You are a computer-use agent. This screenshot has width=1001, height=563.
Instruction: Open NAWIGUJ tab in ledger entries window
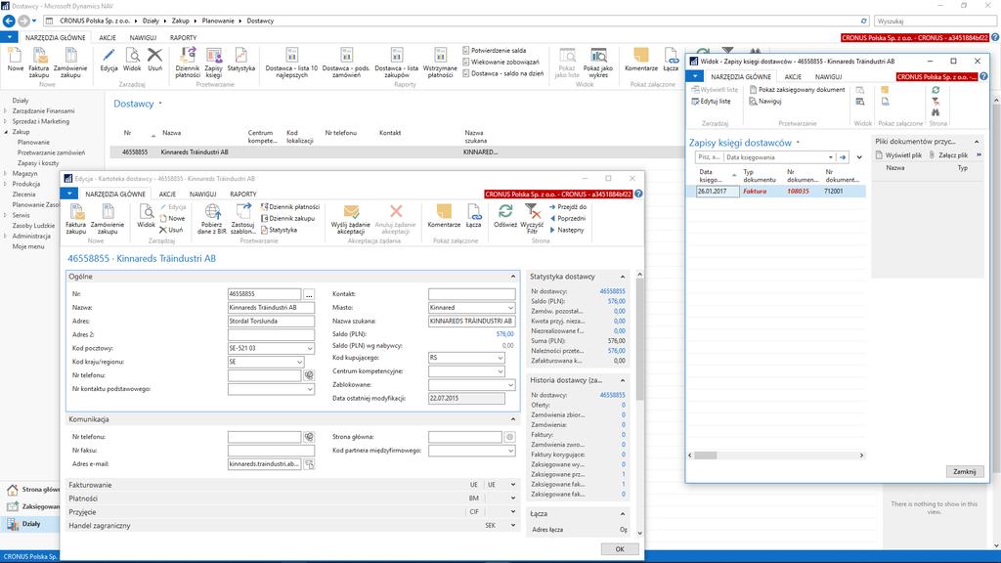pos(829,76)
